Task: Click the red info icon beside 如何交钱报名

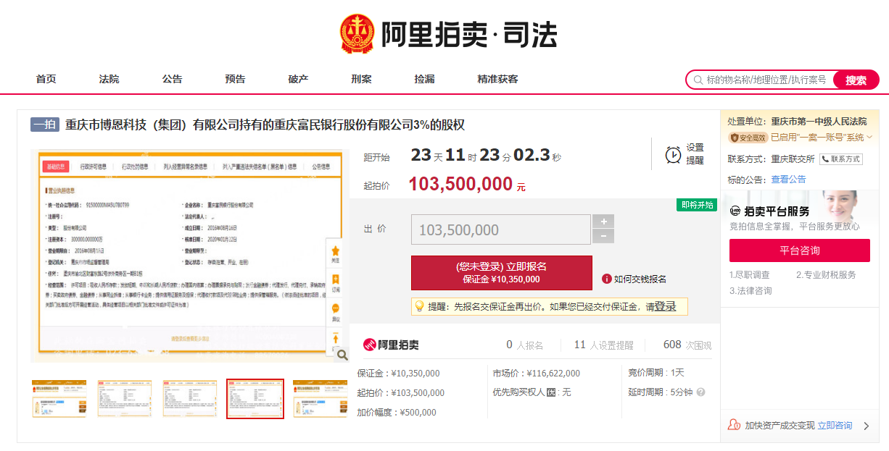Action: 607,279
